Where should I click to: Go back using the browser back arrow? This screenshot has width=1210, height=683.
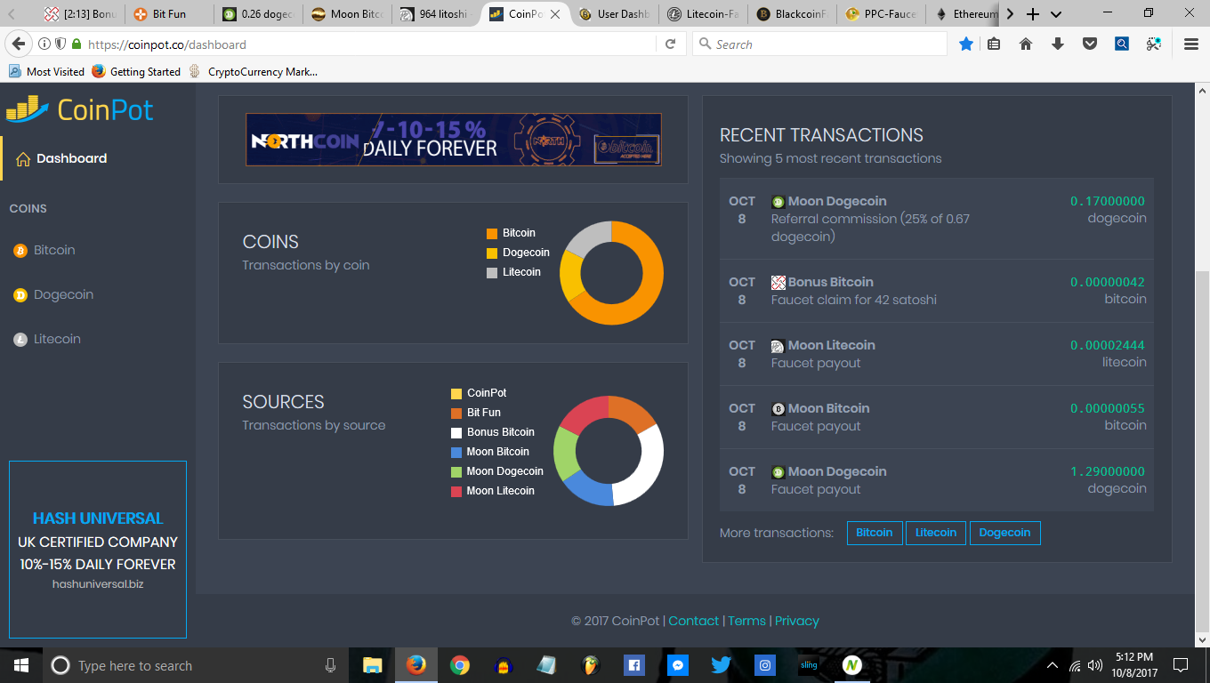tap(19, 44)
